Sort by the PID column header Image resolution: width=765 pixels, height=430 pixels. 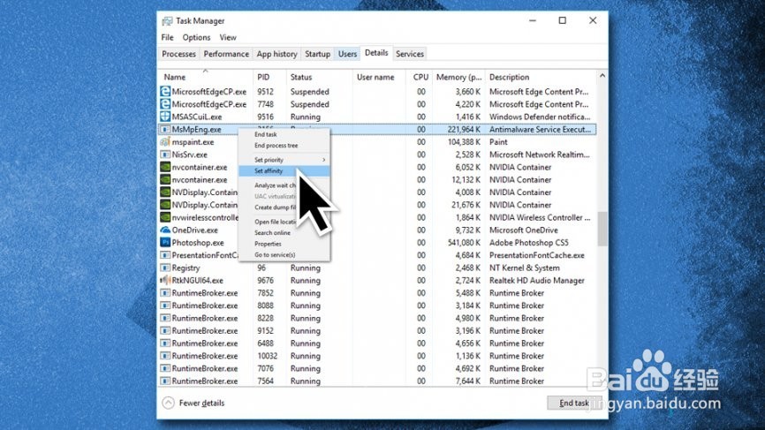point(269,77)
